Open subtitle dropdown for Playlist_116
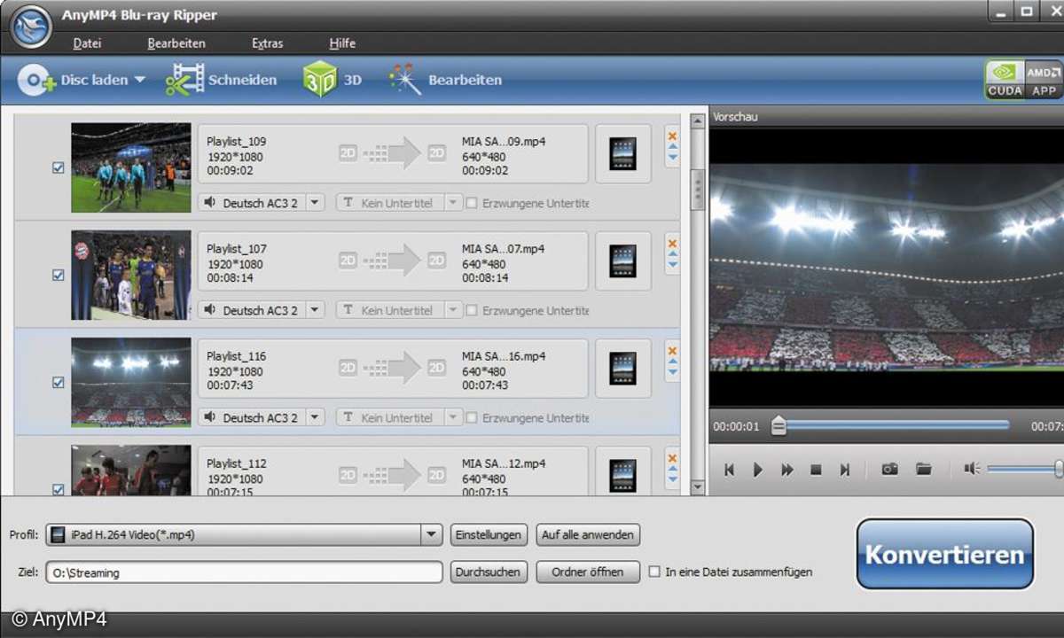1064x638 pixels. click(x=453, y=417)
